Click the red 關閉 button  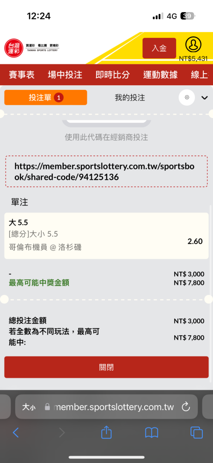click(x=106, y=367)
